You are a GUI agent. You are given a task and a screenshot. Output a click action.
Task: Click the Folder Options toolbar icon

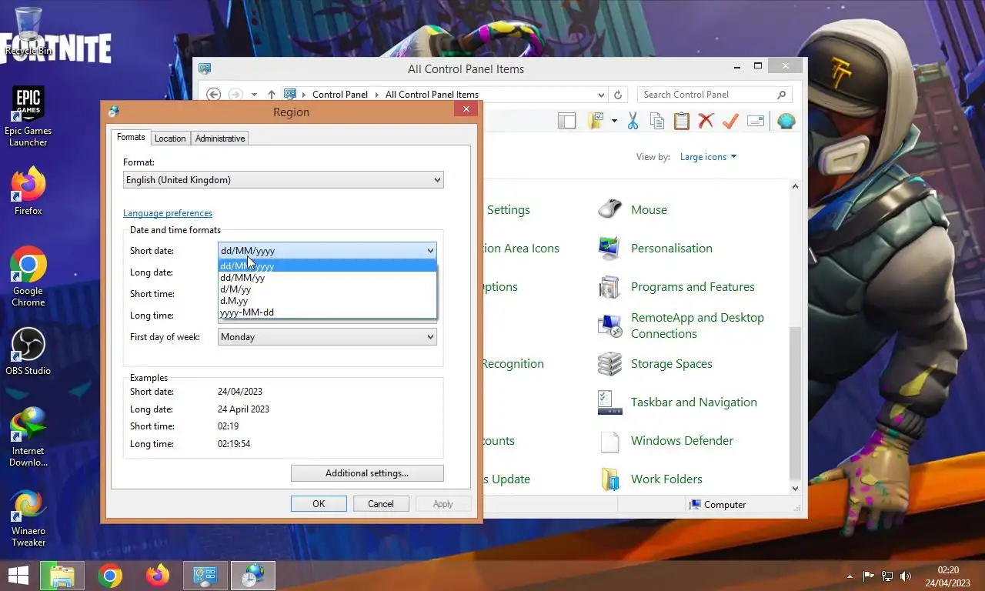click(596, 121)
